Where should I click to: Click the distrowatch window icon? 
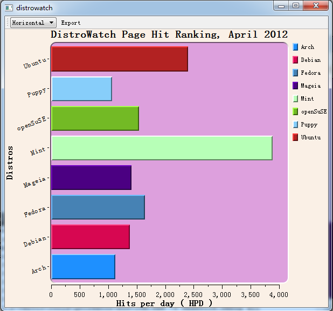(x=9, y=8)
